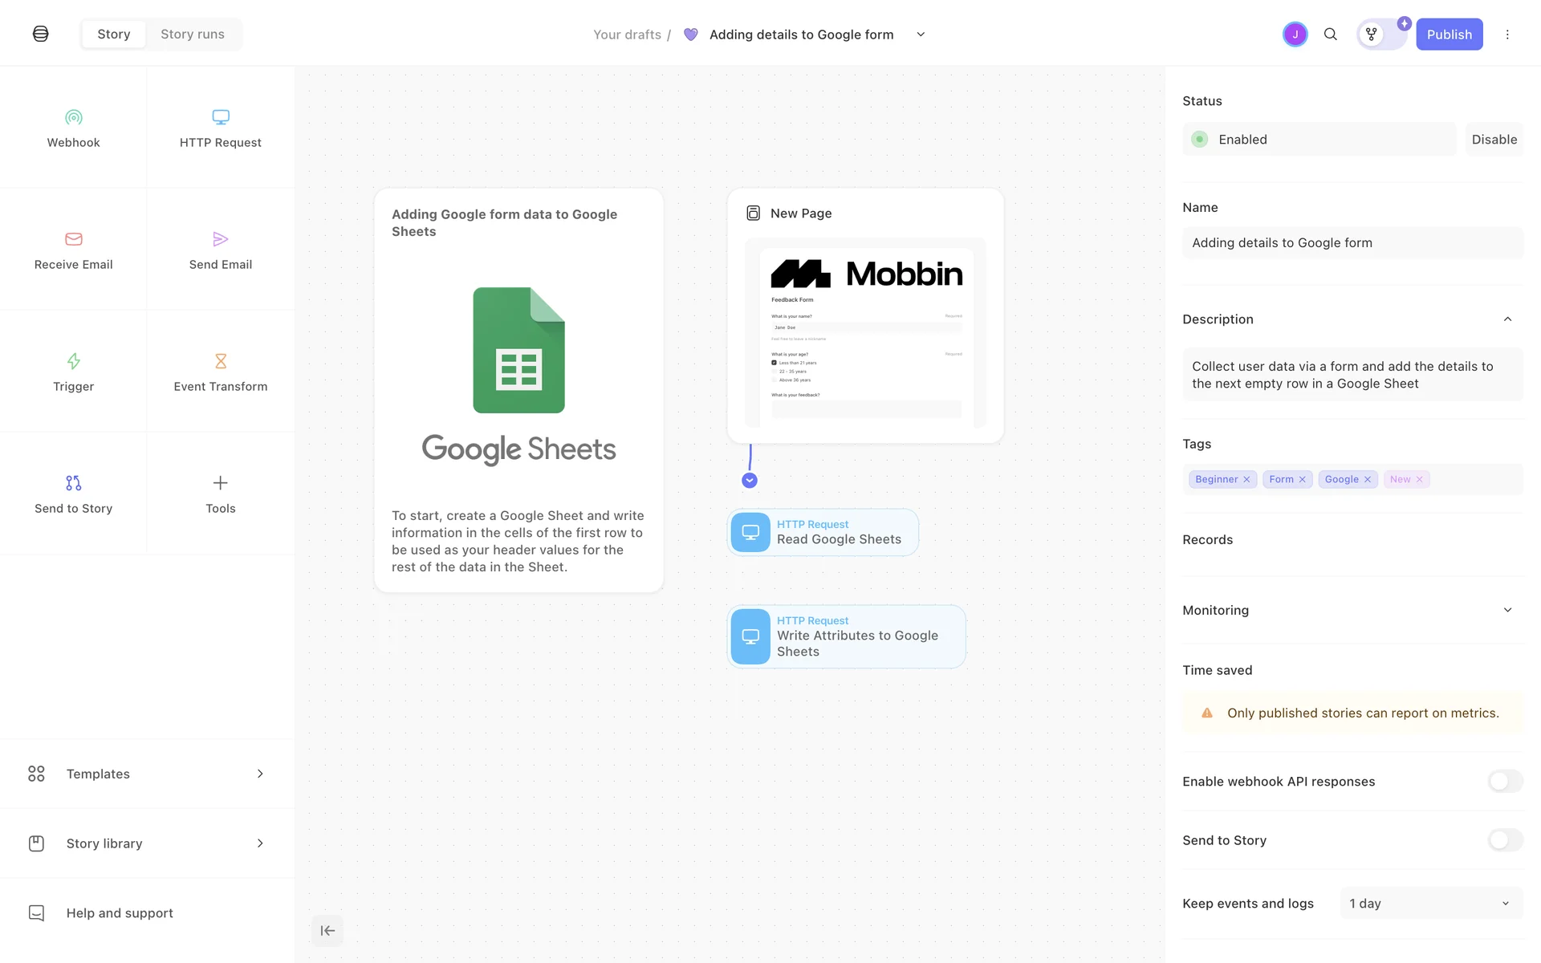Switch to the Story runs tab
Viewport: 1541px width, 963px height.
coord(193,35)
